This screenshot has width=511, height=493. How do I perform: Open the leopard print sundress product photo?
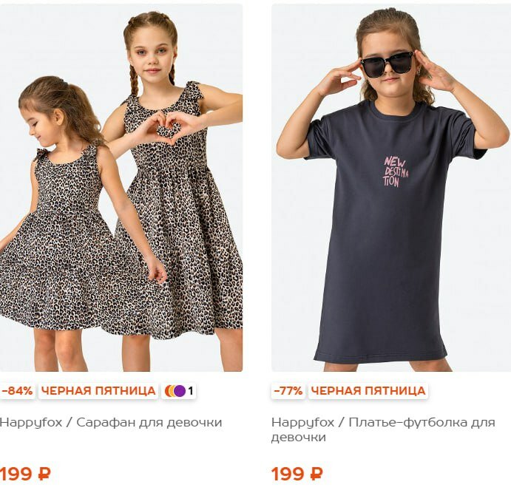[121, 188]
